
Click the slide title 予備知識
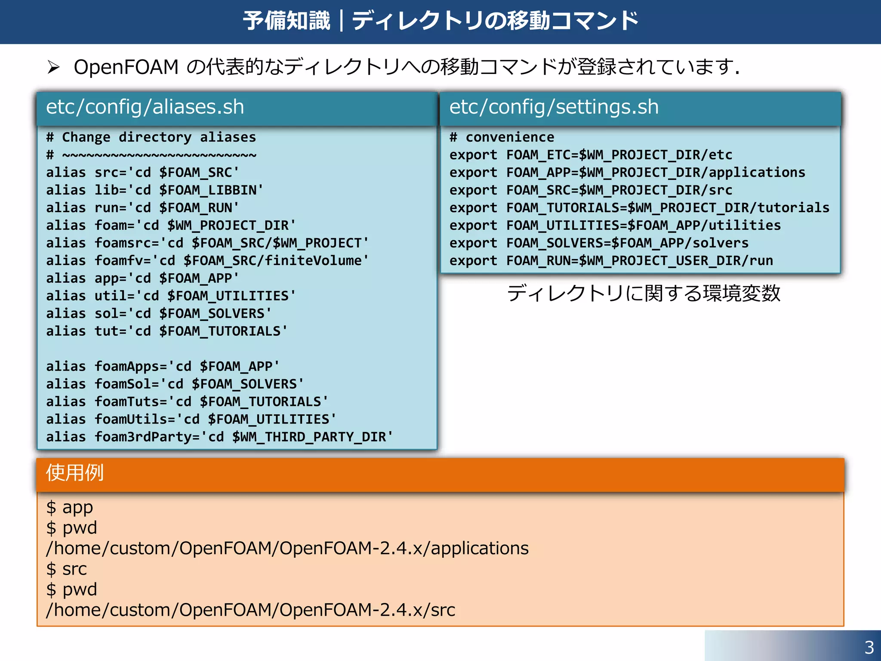pos(286,21)
